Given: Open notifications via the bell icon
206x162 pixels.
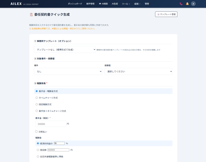Looking at the screenshot, I should point(187,4).
